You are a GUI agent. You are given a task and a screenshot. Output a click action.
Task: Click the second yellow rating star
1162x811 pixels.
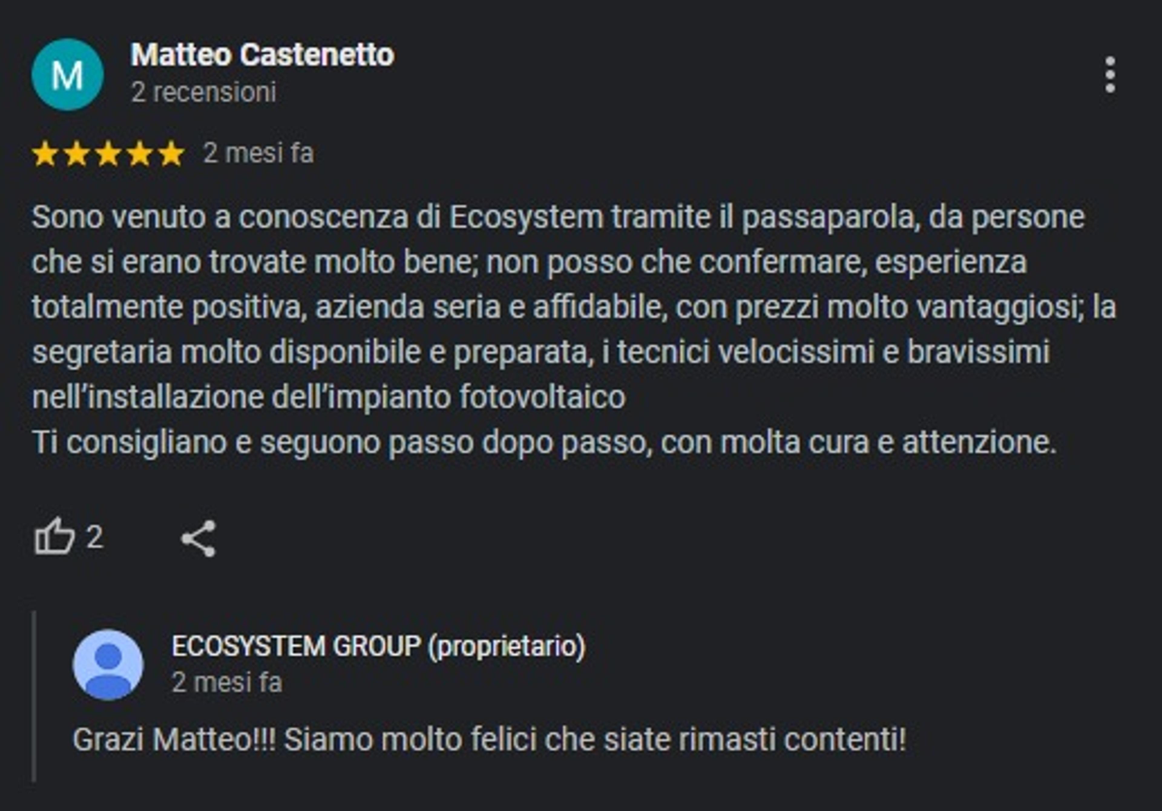(x=77, y=154)
